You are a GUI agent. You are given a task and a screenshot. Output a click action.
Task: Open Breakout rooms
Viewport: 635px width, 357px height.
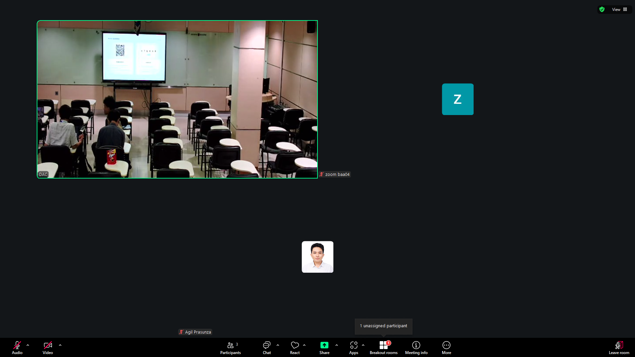click(384, 347)
